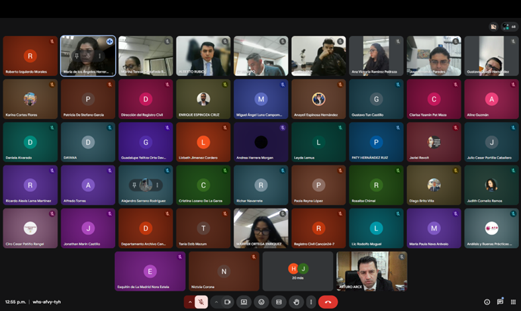Viewport: 521px width, 311px height.
Task: Select Judith Cornelio Ramos tile
Action: click(x=492, y=185)
